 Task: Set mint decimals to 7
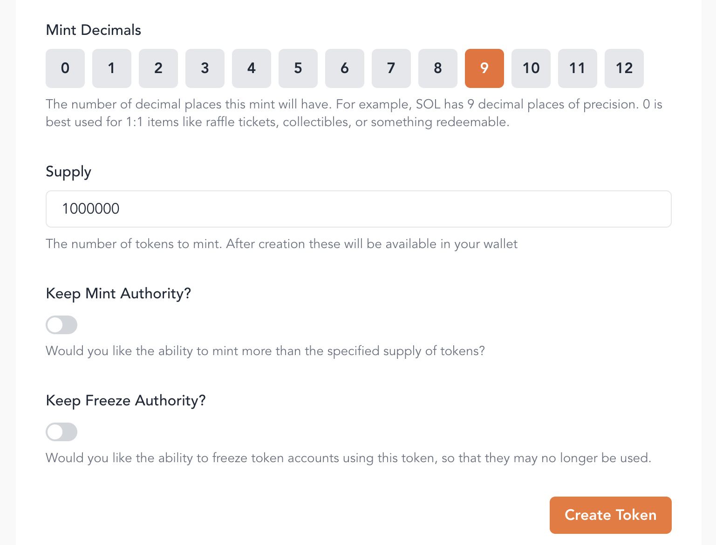(391, 68)
